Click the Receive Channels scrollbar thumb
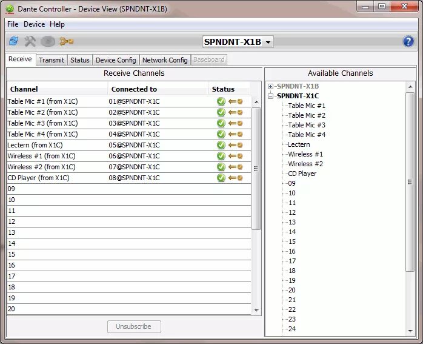This screenshot has height=344, width=423. [256, 169]
